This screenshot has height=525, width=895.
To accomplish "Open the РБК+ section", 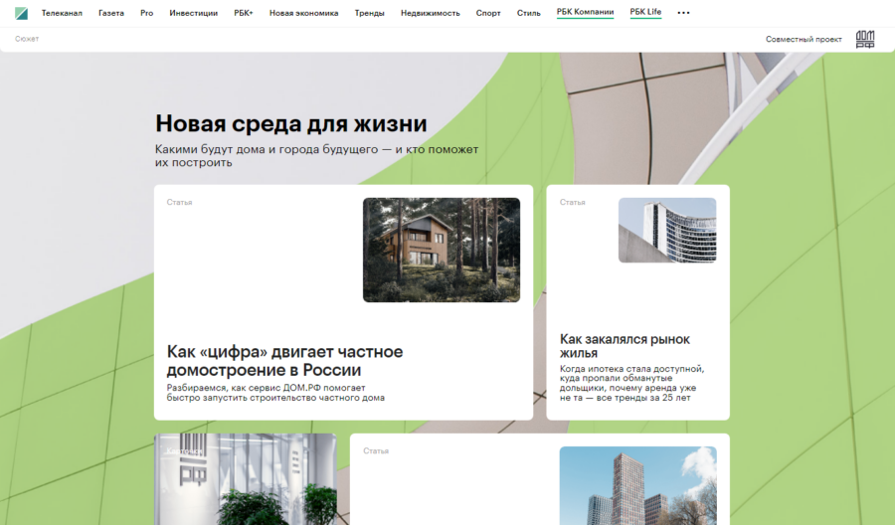I will [244, 13].
